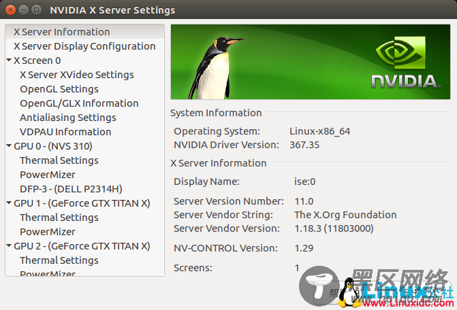Select DFP-3 - (DELL P2314H) display

(x=71, y=189)
